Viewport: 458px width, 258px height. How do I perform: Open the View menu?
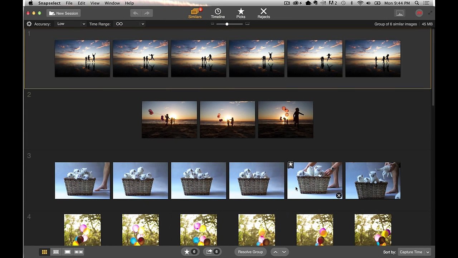click(95, 3)
